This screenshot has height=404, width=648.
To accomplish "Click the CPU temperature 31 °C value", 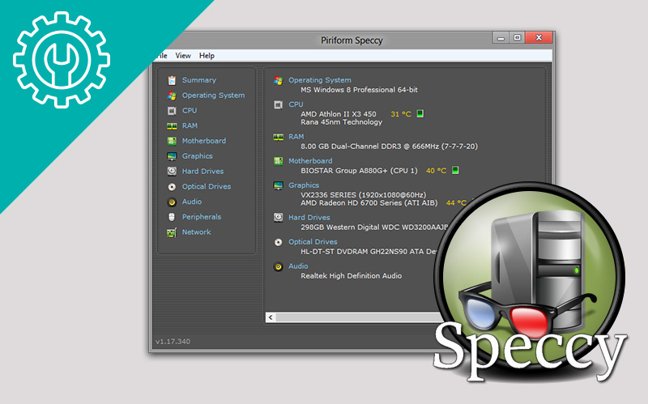I will [x=401, y=114].
